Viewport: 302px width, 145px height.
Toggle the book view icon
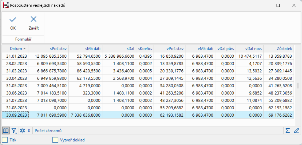tap(6, 131)
